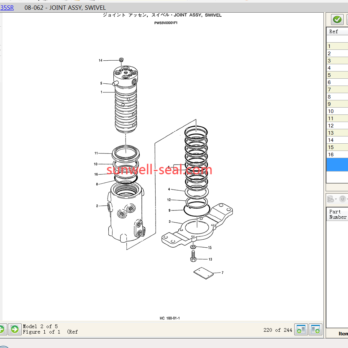Viewport: 348px width, 348px height.
Task: Click the previous page icon beside page count
Action: click(301, 330)
